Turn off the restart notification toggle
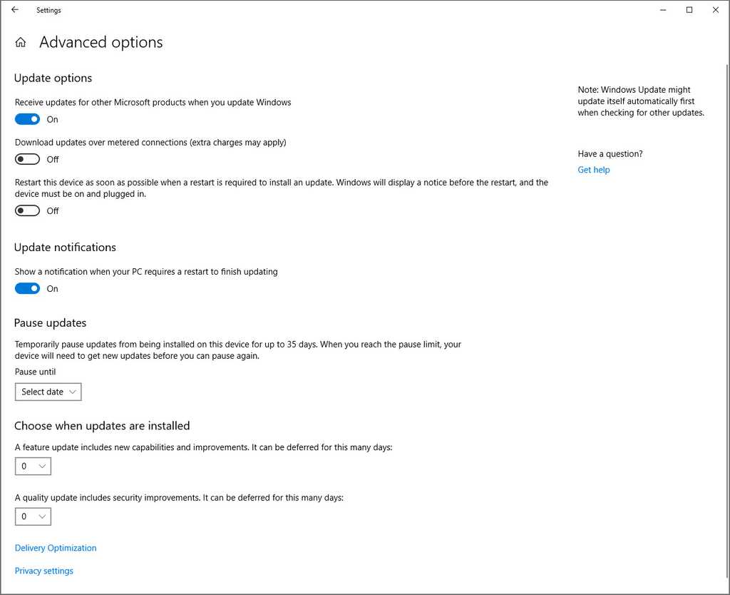The image size is (730, 595). coord(27,288)
